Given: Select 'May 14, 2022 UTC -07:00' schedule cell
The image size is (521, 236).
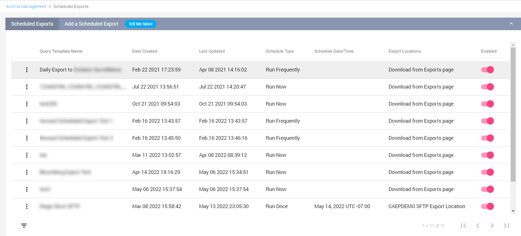Looking at the screenshot, I should (x=342, y=206).
